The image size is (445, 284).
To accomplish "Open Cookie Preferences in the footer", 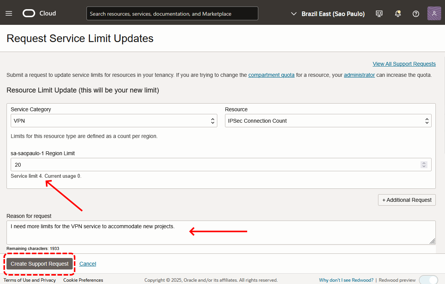I will [x=83, y=280].
